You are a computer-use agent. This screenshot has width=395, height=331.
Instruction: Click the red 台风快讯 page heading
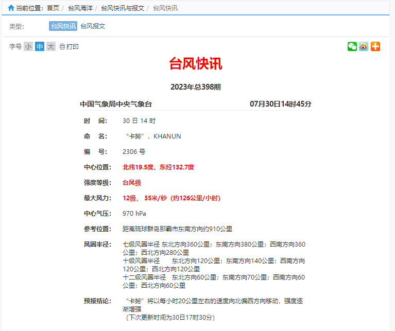click(x=196, y=64)
